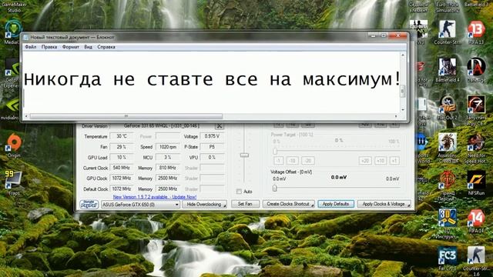Click the Voltage 0.975 V field

[x=213, y=136]
